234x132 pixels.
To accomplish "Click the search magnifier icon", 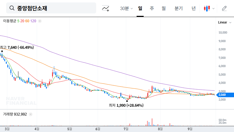I will 12,8.
